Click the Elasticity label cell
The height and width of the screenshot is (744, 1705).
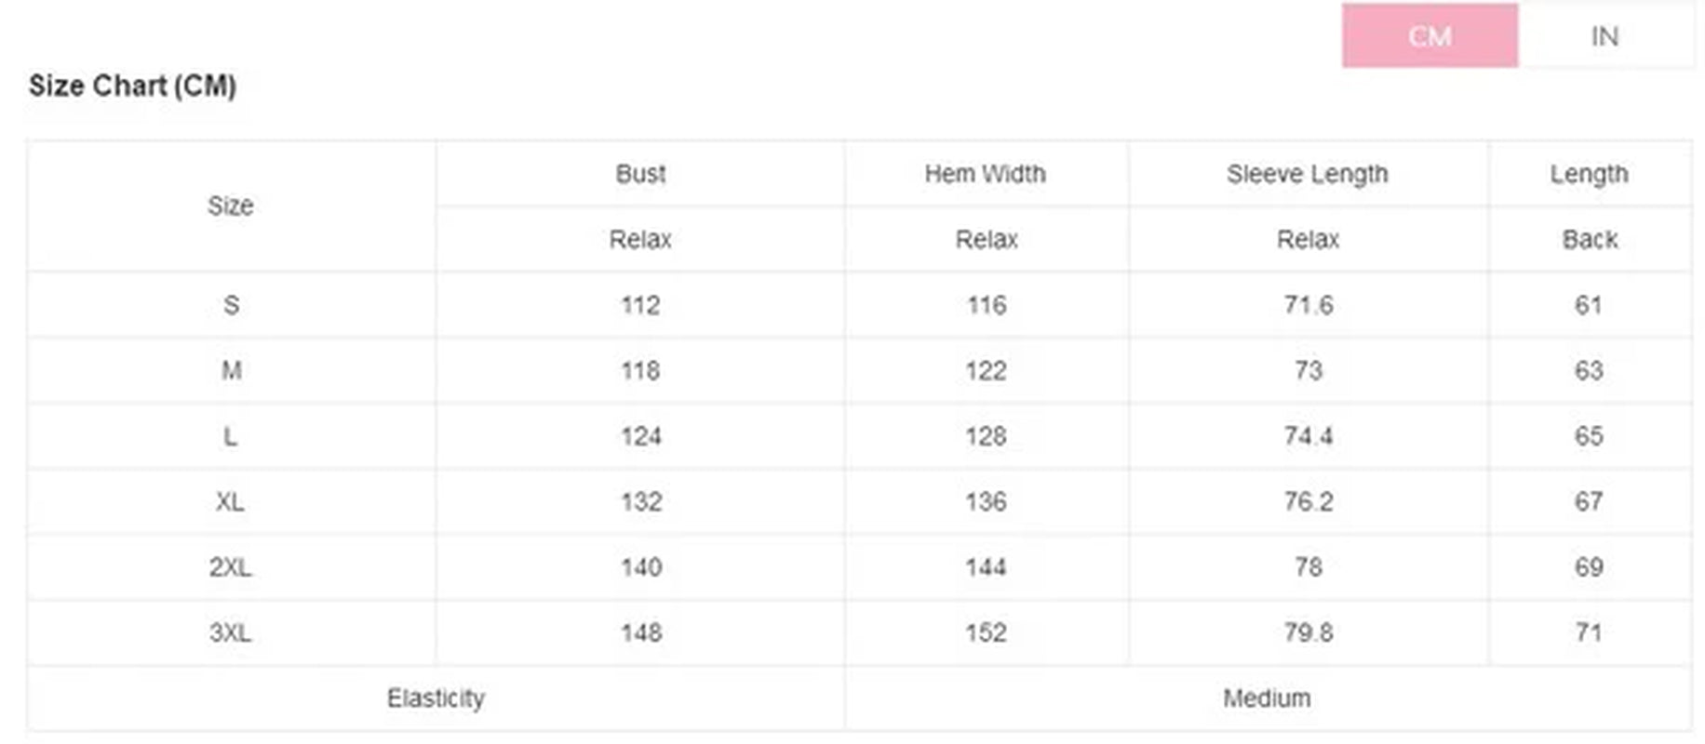tap(436, 698)
